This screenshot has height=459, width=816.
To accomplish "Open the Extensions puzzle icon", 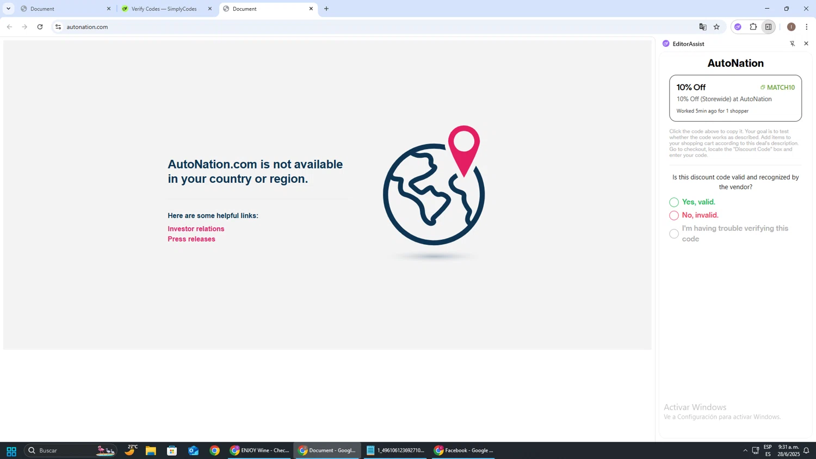I will [x=753, y=27].
